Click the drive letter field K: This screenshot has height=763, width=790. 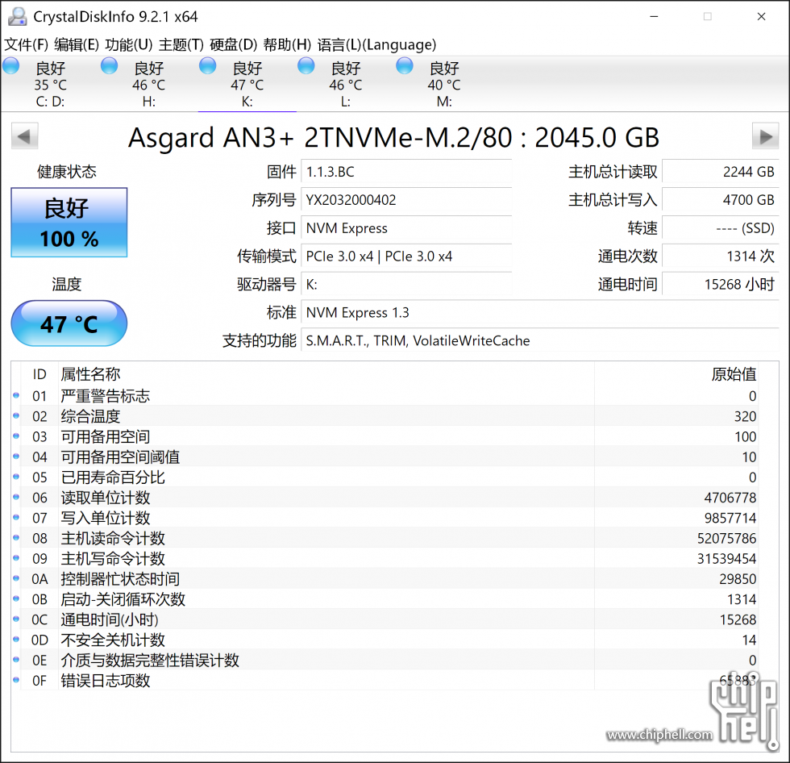point(406,285)
